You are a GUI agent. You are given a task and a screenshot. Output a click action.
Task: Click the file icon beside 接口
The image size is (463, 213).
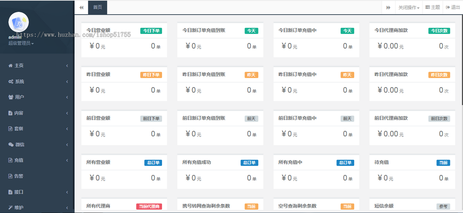click(x=10, y=192)
